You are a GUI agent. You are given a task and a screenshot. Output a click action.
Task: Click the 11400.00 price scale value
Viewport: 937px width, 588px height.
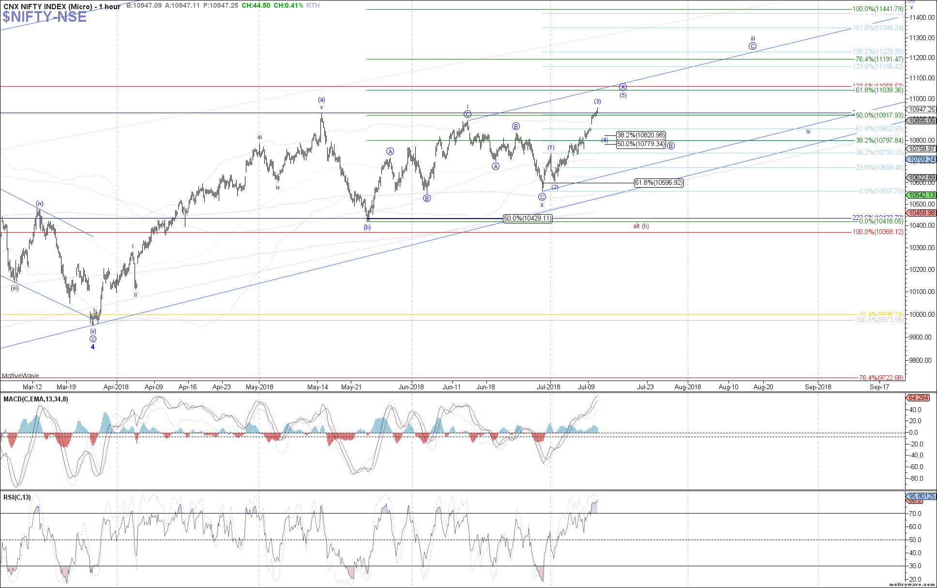(x=922, y=17)
